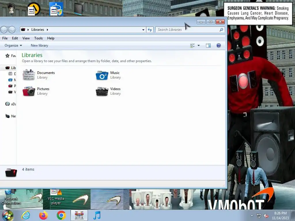Expand the recent pages arrow beside Forward
Viewport: 295px width, 221px height.
[18, 30]
